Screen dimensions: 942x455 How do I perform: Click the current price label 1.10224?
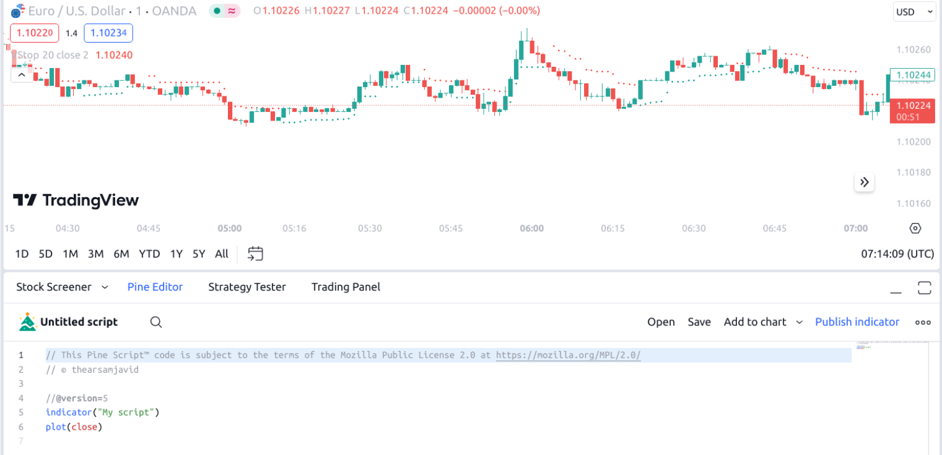pos(912,110)
